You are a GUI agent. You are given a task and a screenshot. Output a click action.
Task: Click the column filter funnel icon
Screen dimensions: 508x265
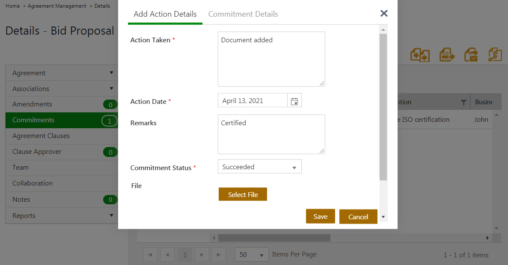(x=463, y=103)
